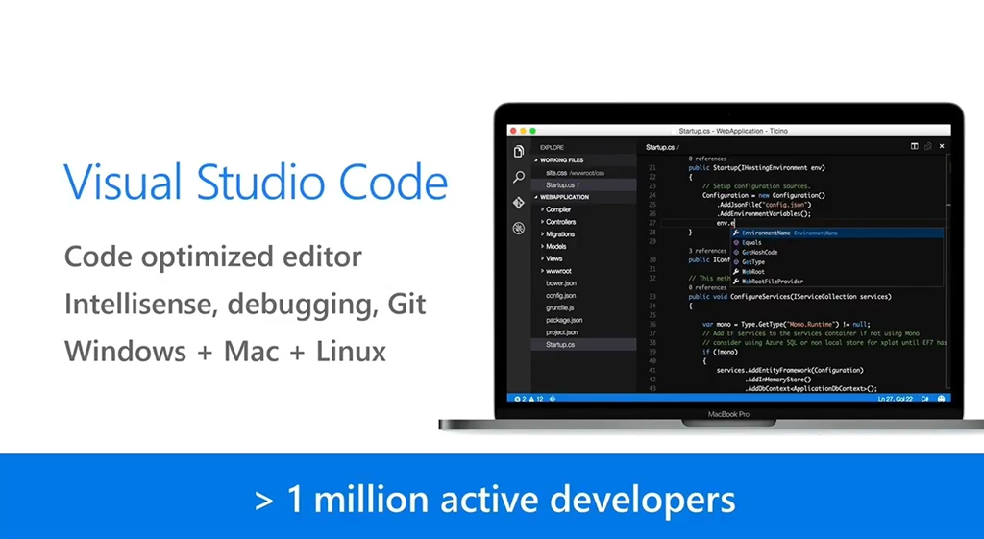Expand the Views folder
Screen dimensions: 984x539
552,258
